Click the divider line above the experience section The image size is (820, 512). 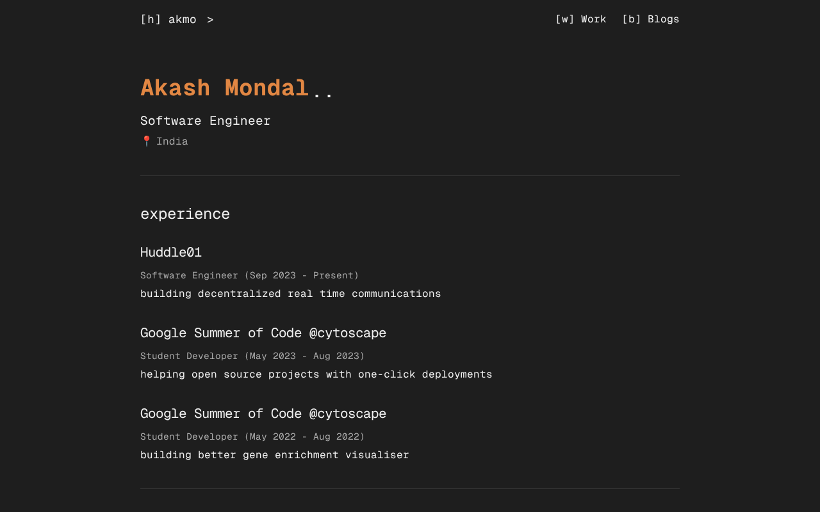pos(410,176)
